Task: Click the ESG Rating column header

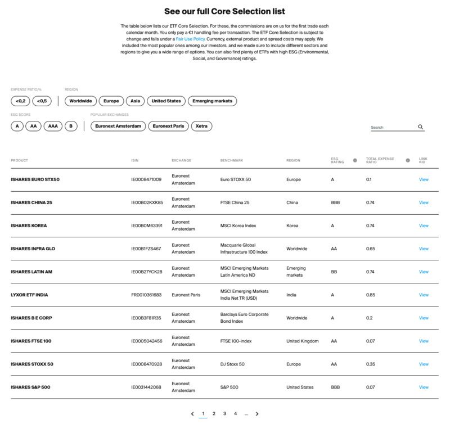Action: (x=337, y=160)
